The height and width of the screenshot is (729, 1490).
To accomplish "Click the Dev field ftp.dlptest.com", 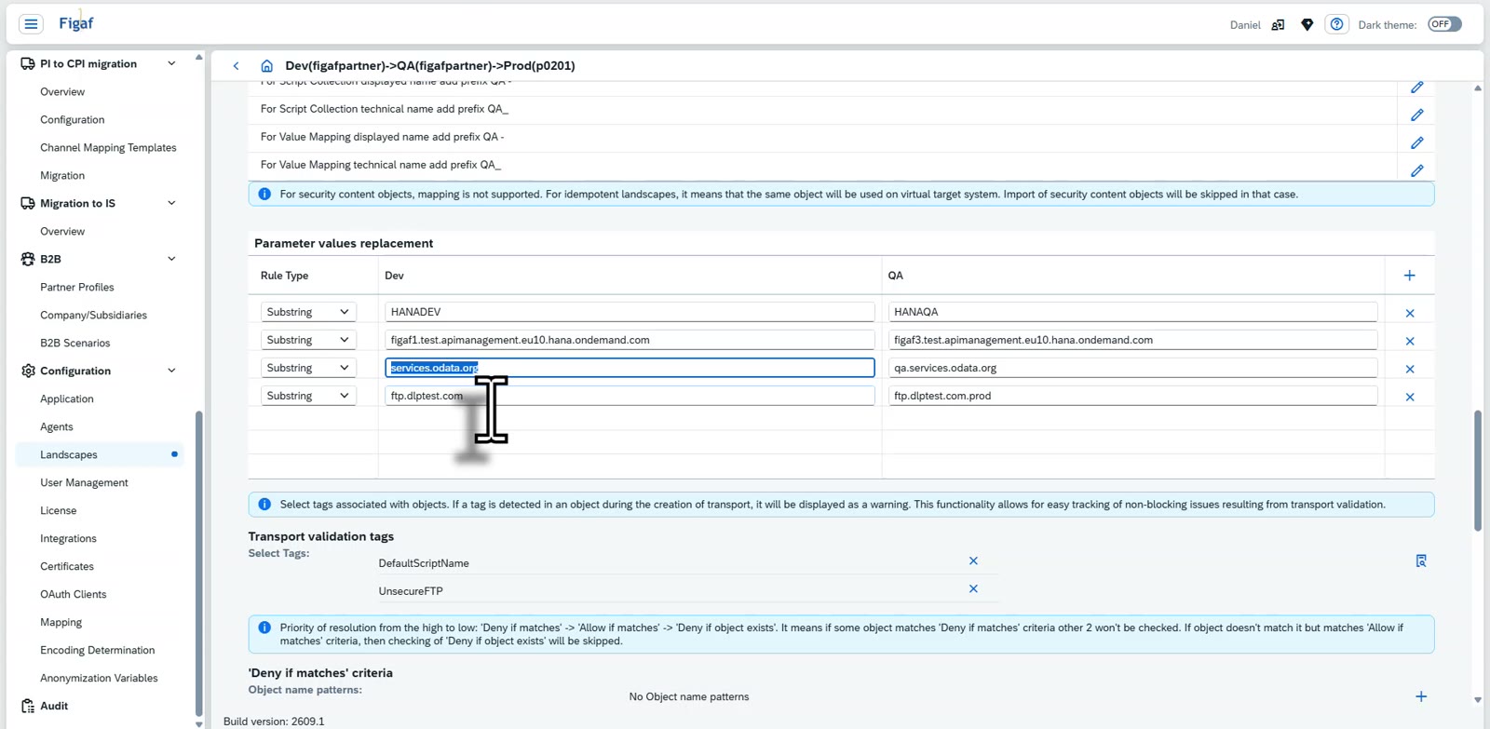I will pyautogui.click(x=630, y=397).
